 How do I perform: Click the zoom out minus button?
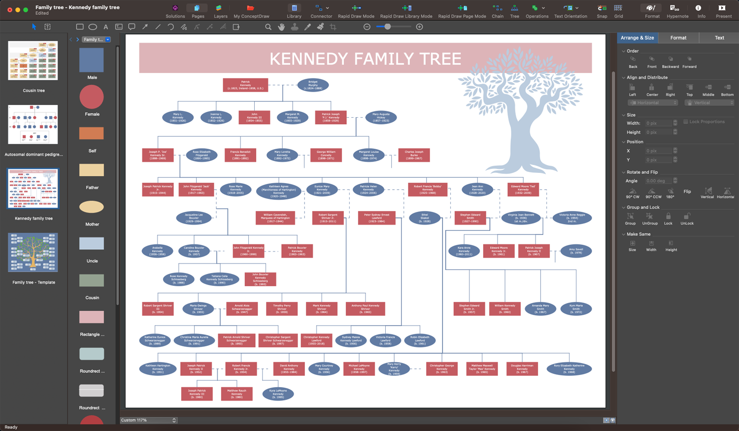coord(367,27)
